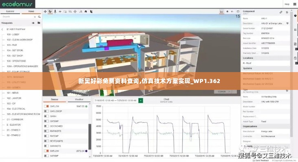
Task: Click the green OAFLOW series color dot
Action: tap(86, 107)
